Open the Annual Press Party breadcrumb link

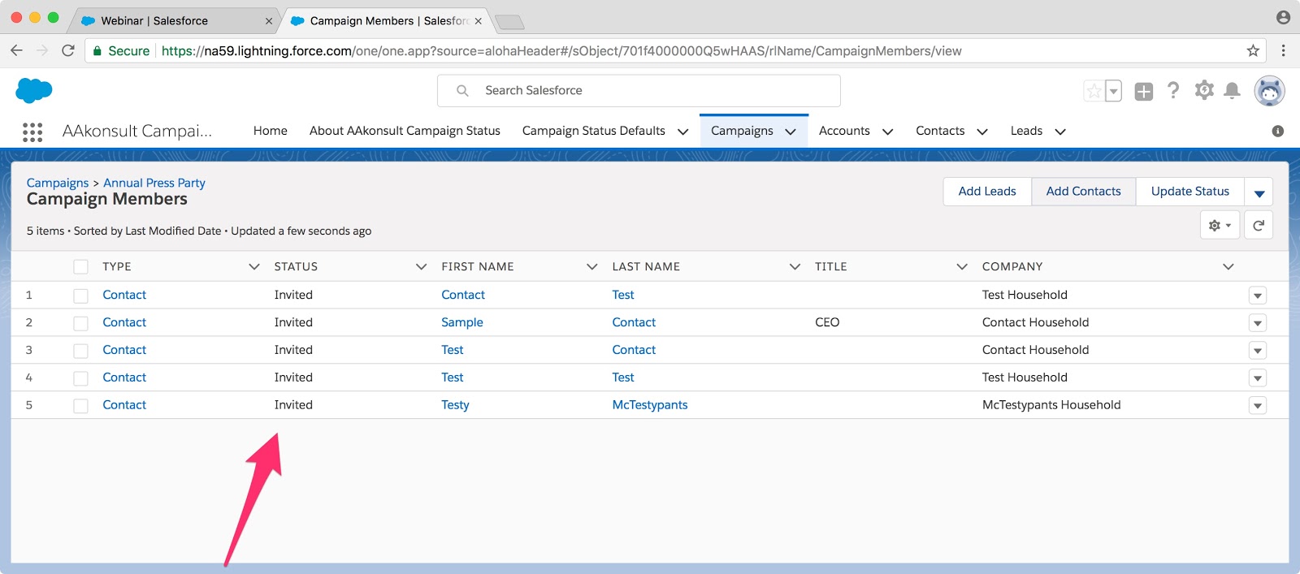tap(154, 183)
